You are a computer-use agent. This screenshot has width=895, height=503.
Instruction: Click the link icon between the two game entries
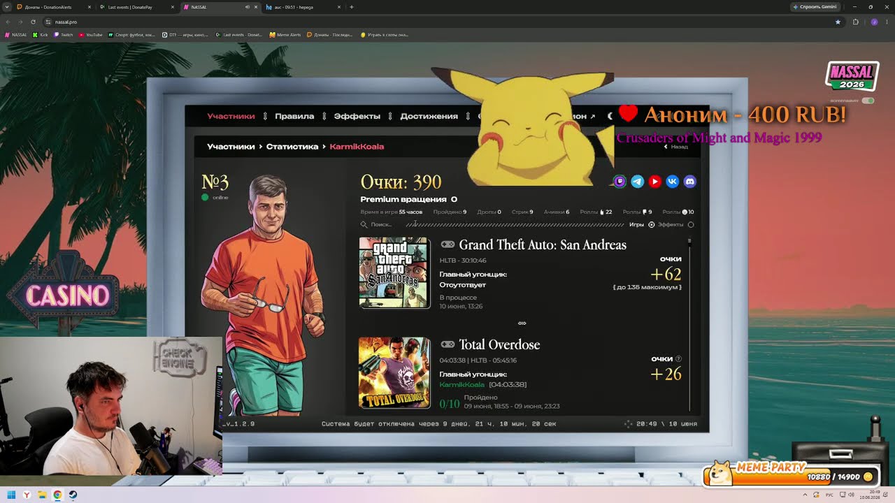pyautogui.click(x=522, y=323)
